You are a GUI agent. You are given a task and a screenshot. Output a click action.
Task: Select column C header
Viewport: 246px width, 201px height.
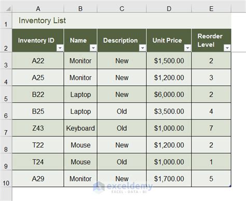coord(122,9)
